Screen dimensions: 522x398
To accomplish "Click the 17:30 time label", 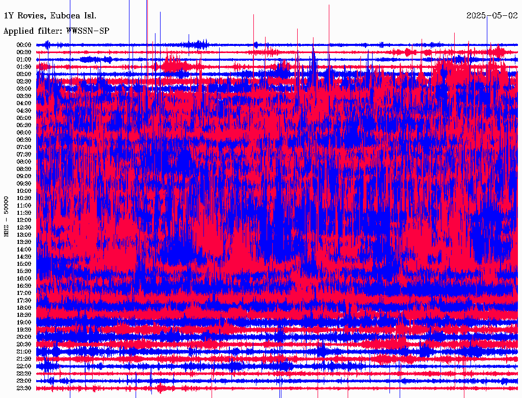I will point(24,301).
